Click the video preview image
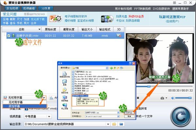Image resolution: width=196 pixels, height=130 pixels. point(160,58)
